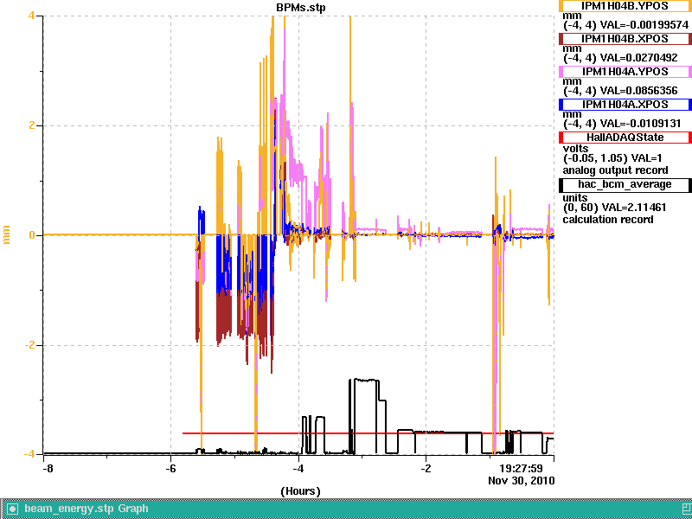Click the (-0.05, 1.05) VAL=1 reading
This screenshot has width=692, height=519.
point(612,158)
